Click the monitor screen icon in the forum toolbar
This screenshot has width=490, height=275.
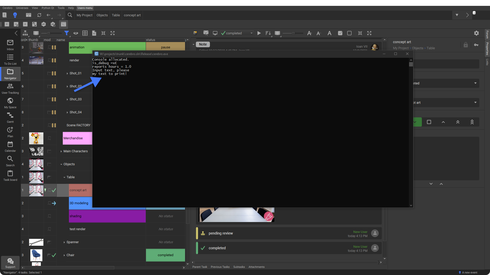pos(215,33)
